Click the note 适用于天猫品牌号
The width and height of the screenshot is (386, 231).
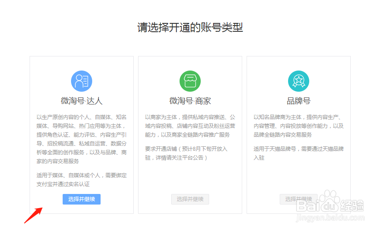299,153
